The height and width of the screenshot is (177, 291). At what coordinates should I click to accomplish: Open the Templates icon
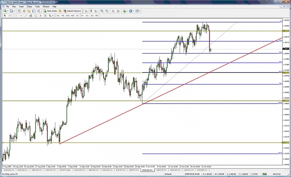tap(137, 11)
